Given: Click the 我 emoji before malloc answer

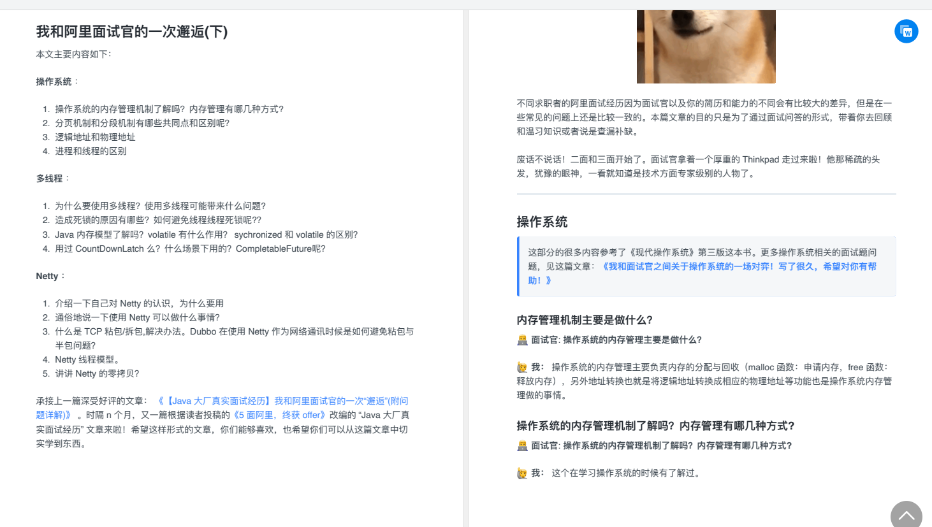Looking at the screenshot, I should point(523,368).
